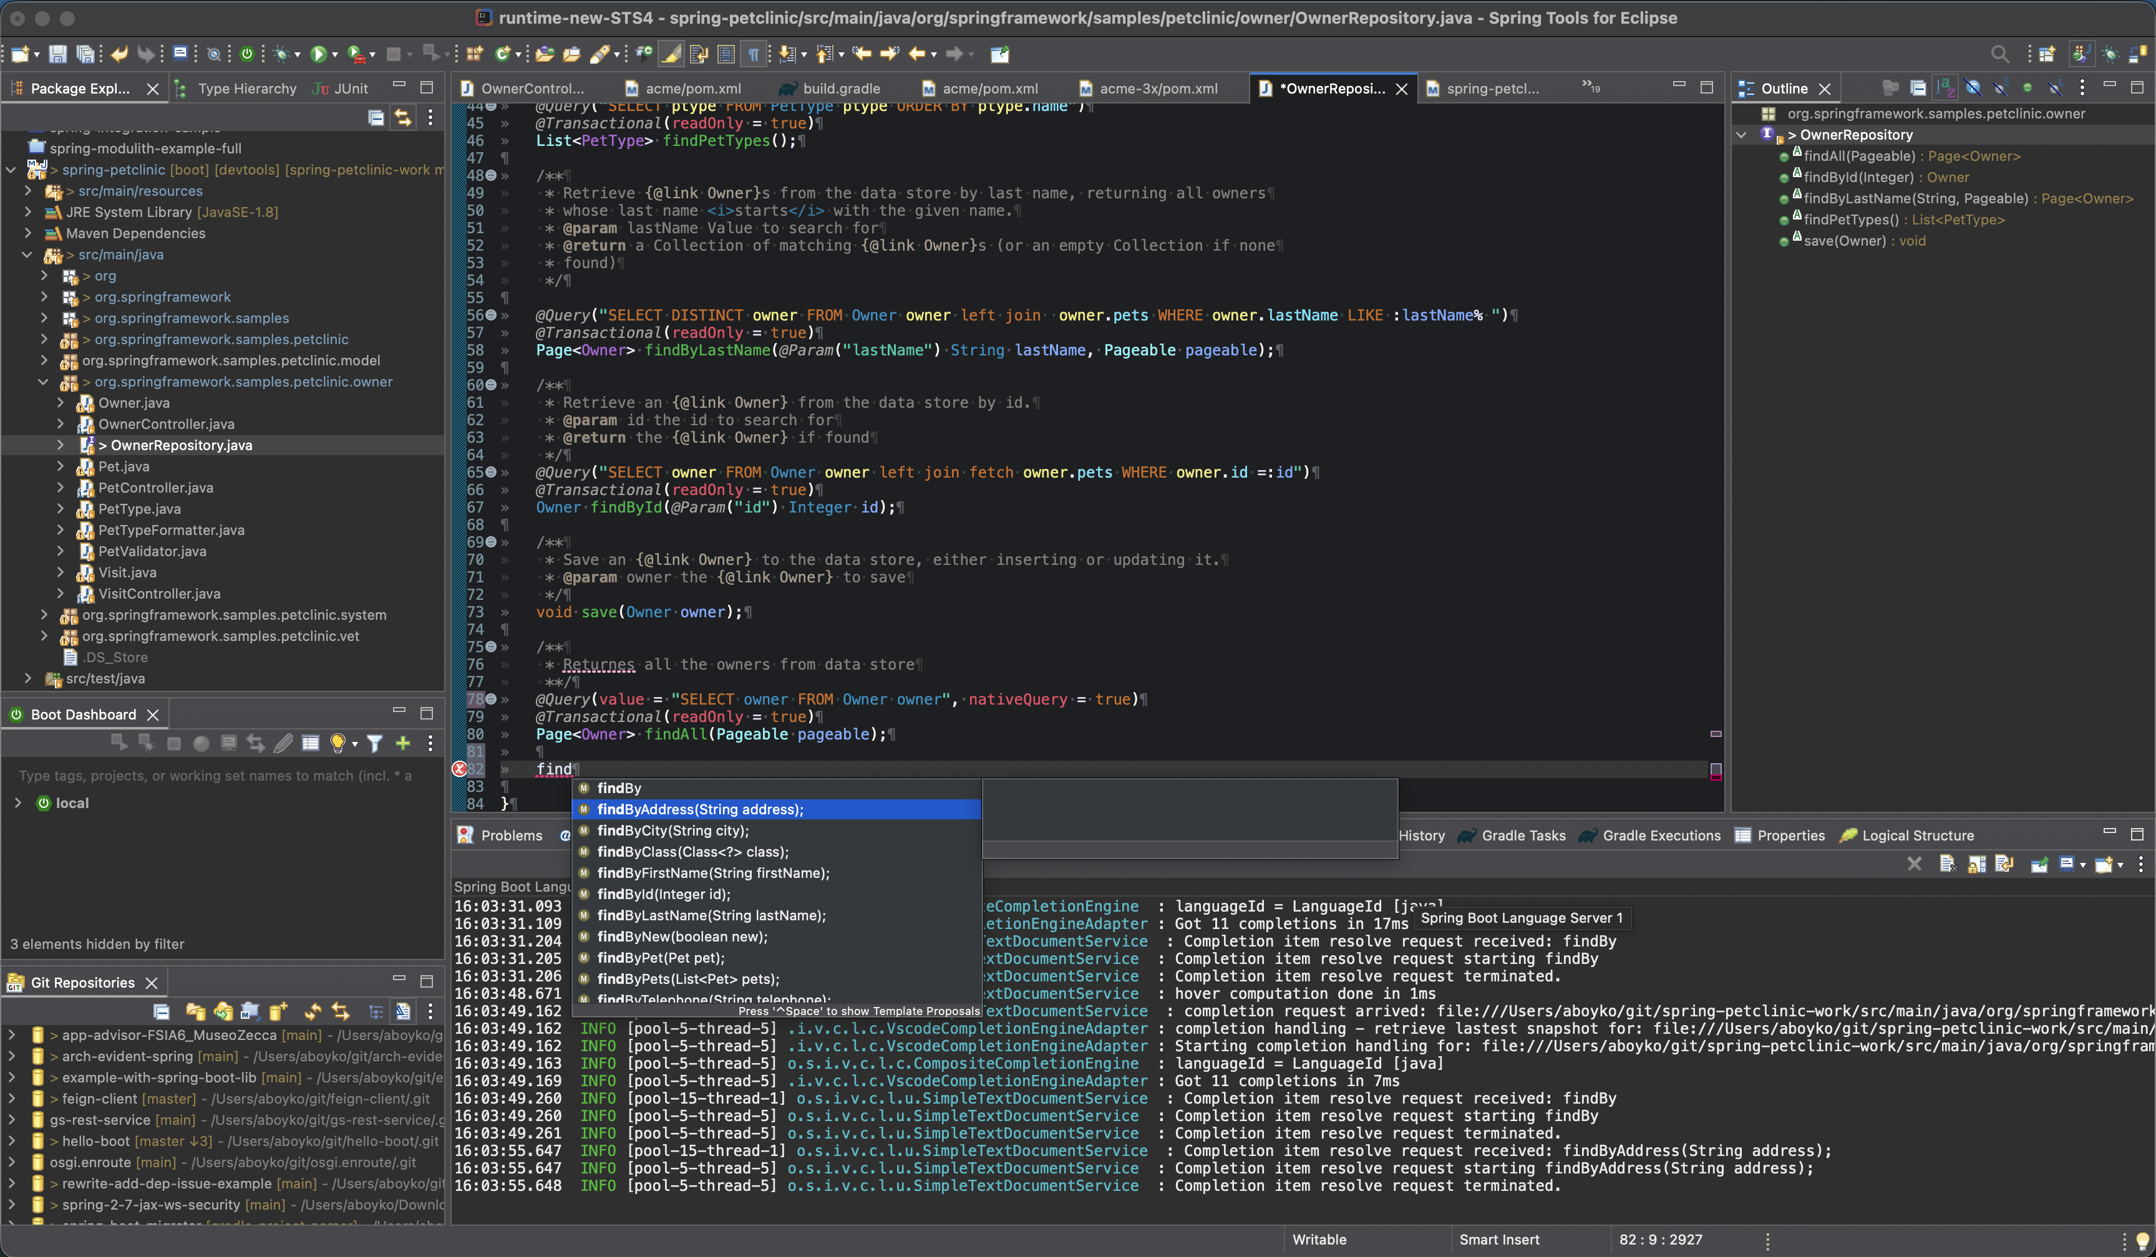Select findByLastName(String lastName) proposal
This screenshot has width=2156, height=1257.
tap(777, 915)
